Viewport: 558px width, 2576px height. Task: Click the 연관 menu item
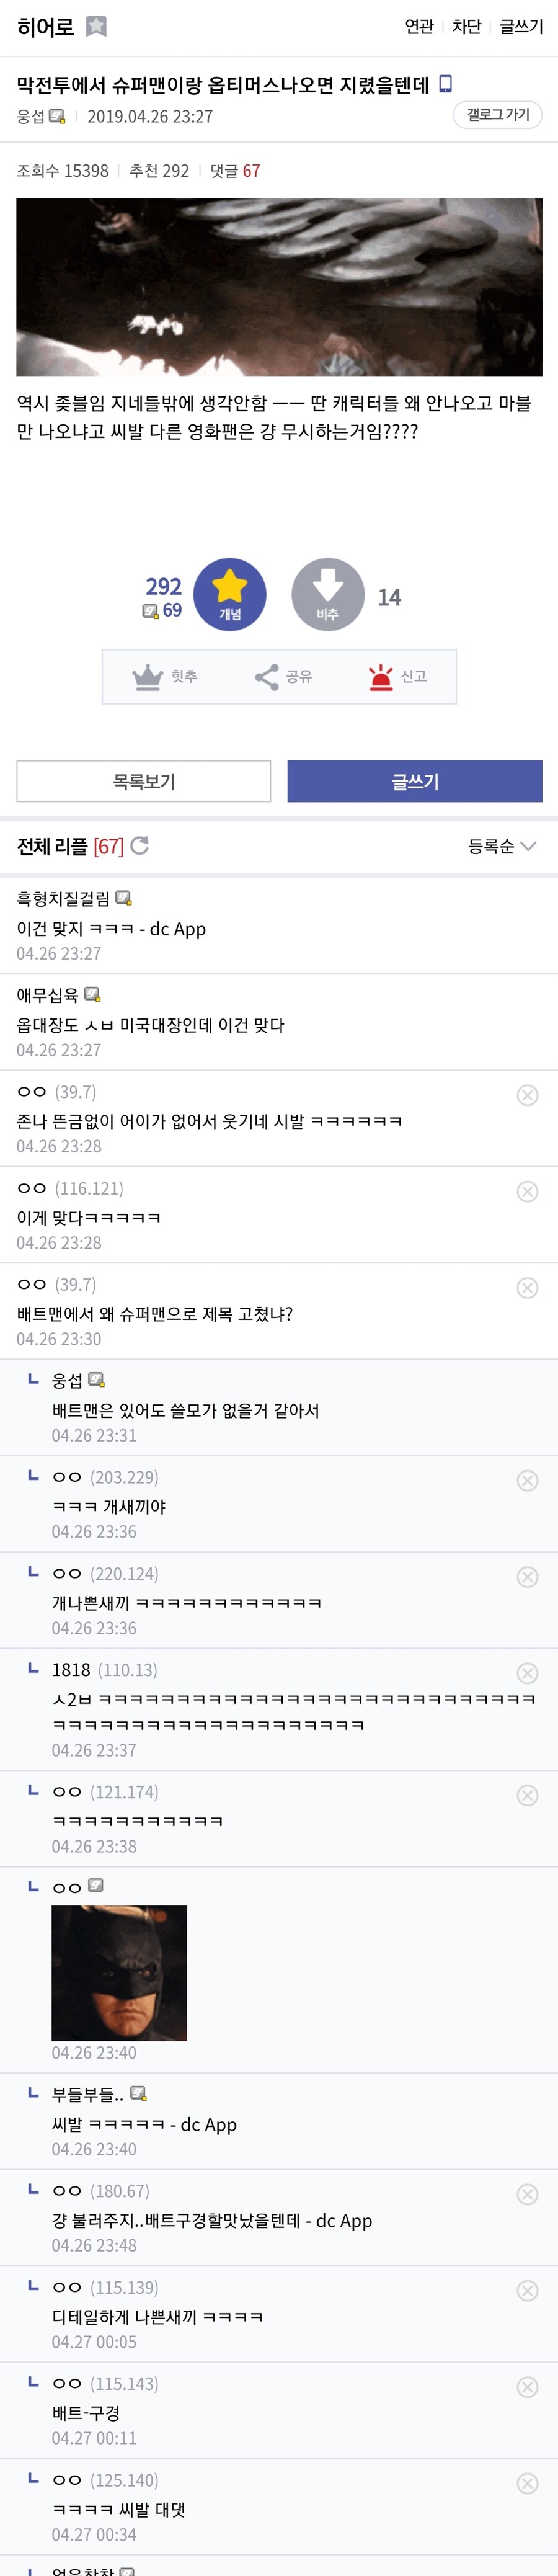point(419,28)
